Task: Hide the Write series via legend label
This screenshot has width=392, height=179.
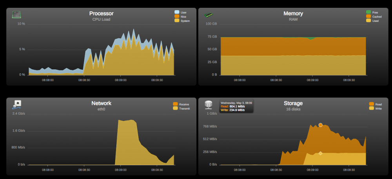Action: tap(379, 109)
